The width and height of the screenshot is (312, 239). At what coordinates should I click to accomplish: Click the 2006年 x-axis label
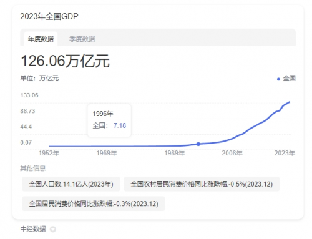click(232, 153)
